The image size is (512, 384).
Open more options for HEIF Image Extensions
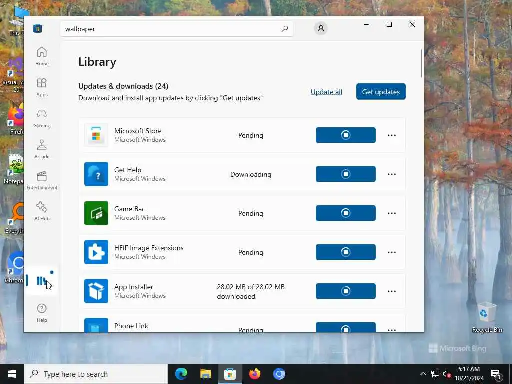tap(392, 252)
